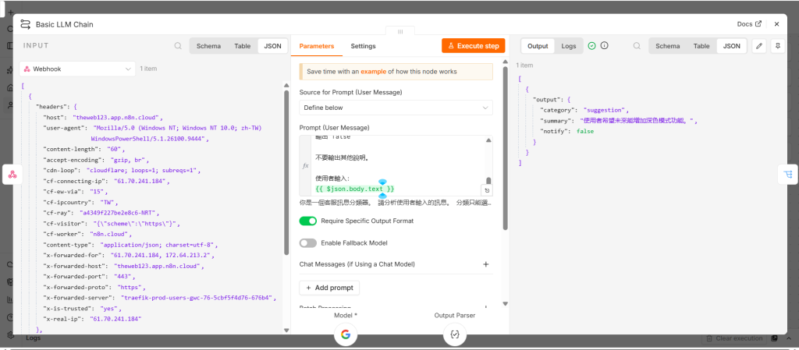Click the Add prompt button
Screen dimensions: 799x350
pos(330,288)
